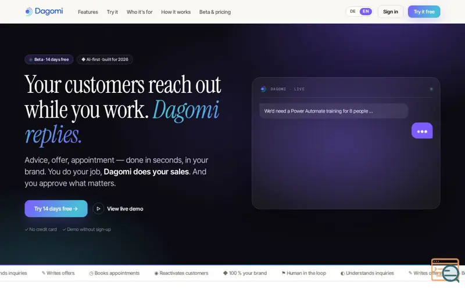
Task: Click the Beta 14 days free badge
Action: (x=49, y=60)
